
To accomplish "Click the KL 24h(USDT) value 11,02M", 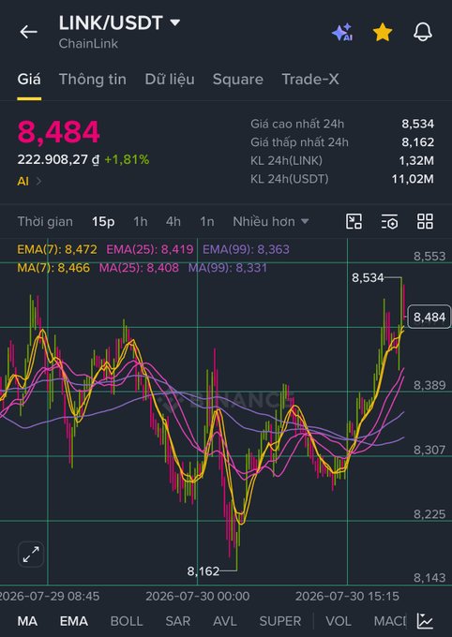I will (x=413, y=179).
